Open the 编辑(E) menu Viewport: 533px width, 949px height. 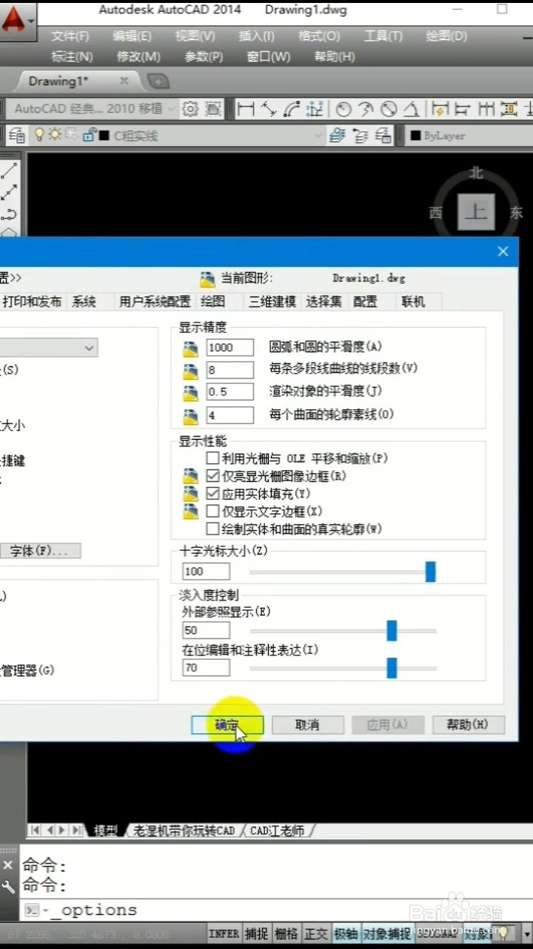tap(132, 36)
